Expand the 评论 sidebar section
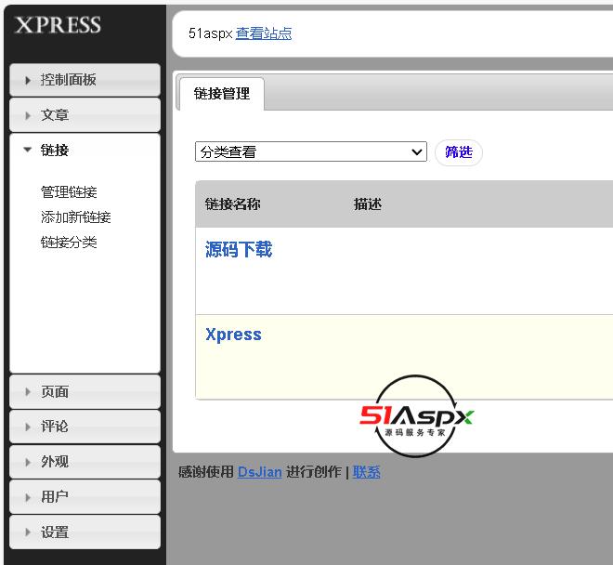This screenshot has height=565, width=613. coord(85,427)
